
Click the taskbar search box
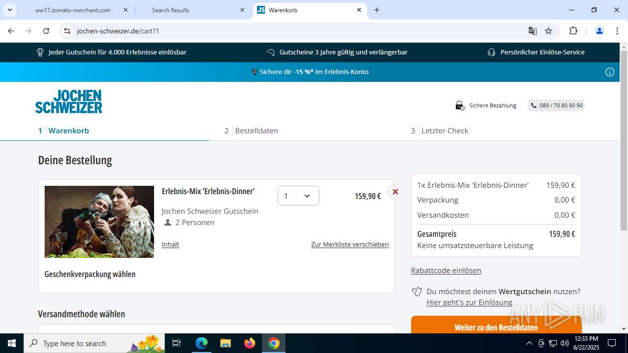coord(95,343)
